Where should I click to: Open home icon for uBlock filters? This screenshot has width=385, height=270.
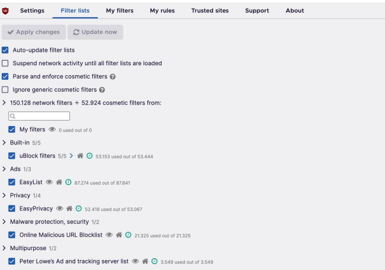click(x=80, y=156)
